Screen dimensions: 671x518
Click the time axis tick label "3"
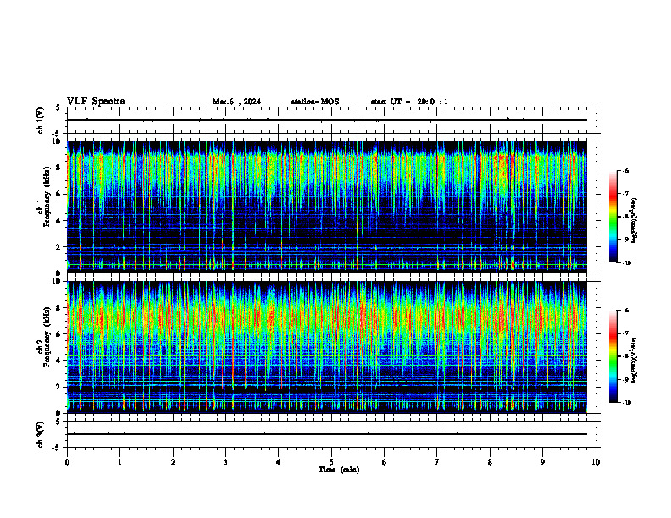pyautogui.click(x=225, y=462)
